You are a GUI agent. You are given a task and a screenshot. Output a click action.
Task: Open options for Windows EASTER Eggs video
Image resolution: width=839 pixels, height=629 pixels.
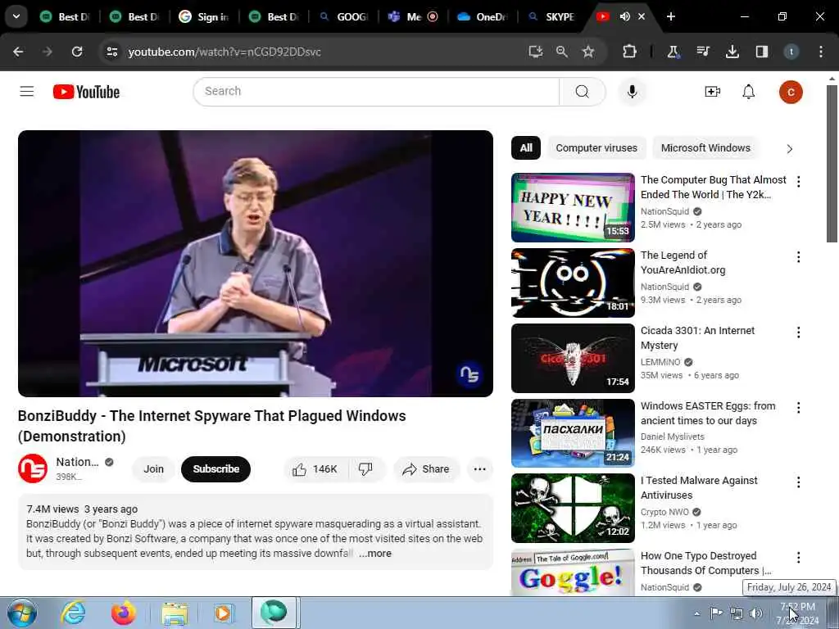pos(798,408)
